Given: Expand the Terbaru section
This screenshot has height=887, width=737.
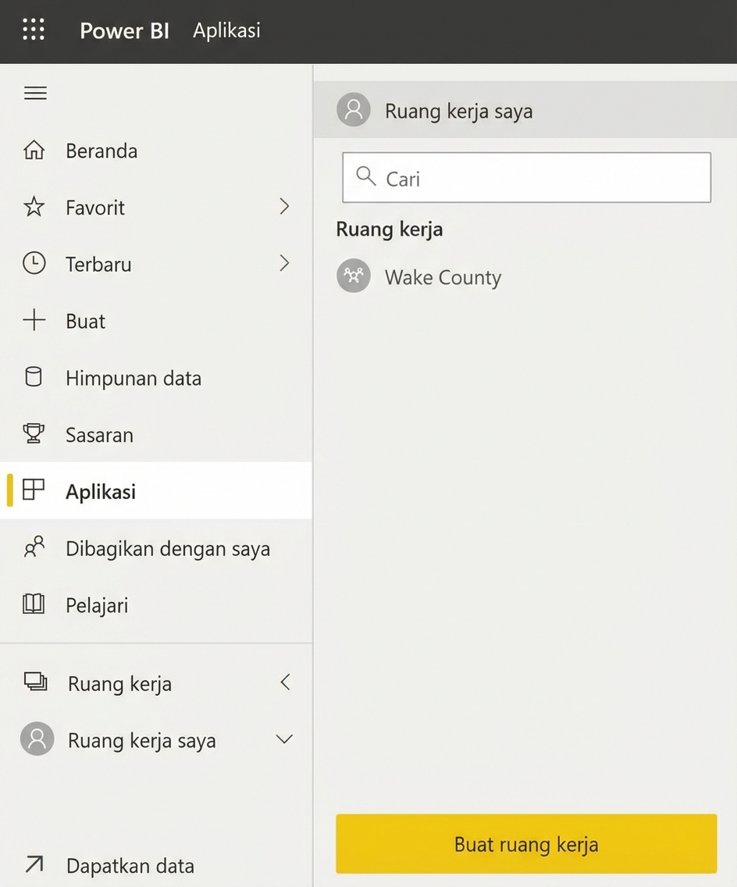Looking at the screenshot, I should click(x=286, y=264).
